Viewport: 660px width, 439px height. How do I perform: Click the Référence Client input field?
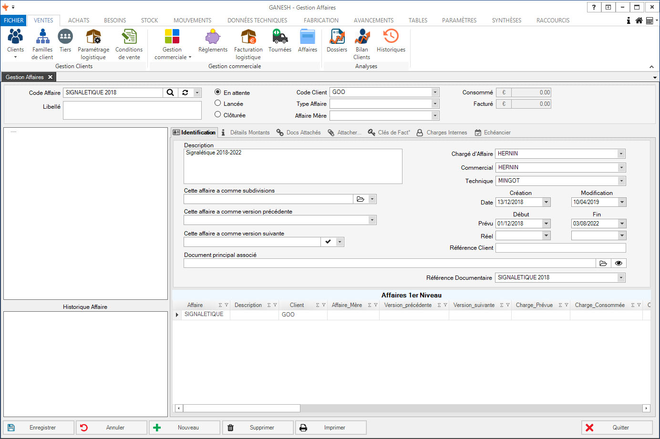560,248
